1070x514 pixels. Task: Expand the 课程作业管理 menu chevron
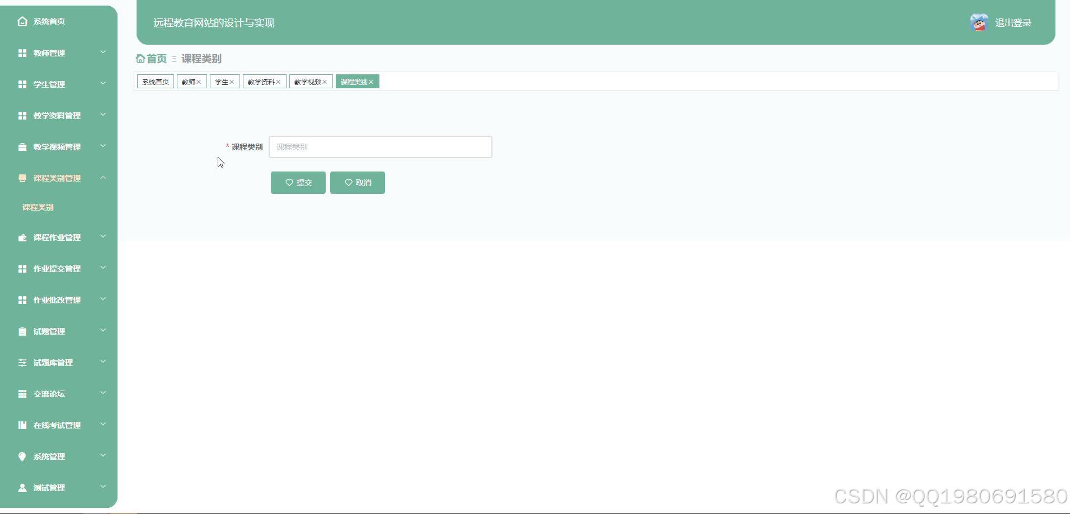pos(103,236)
